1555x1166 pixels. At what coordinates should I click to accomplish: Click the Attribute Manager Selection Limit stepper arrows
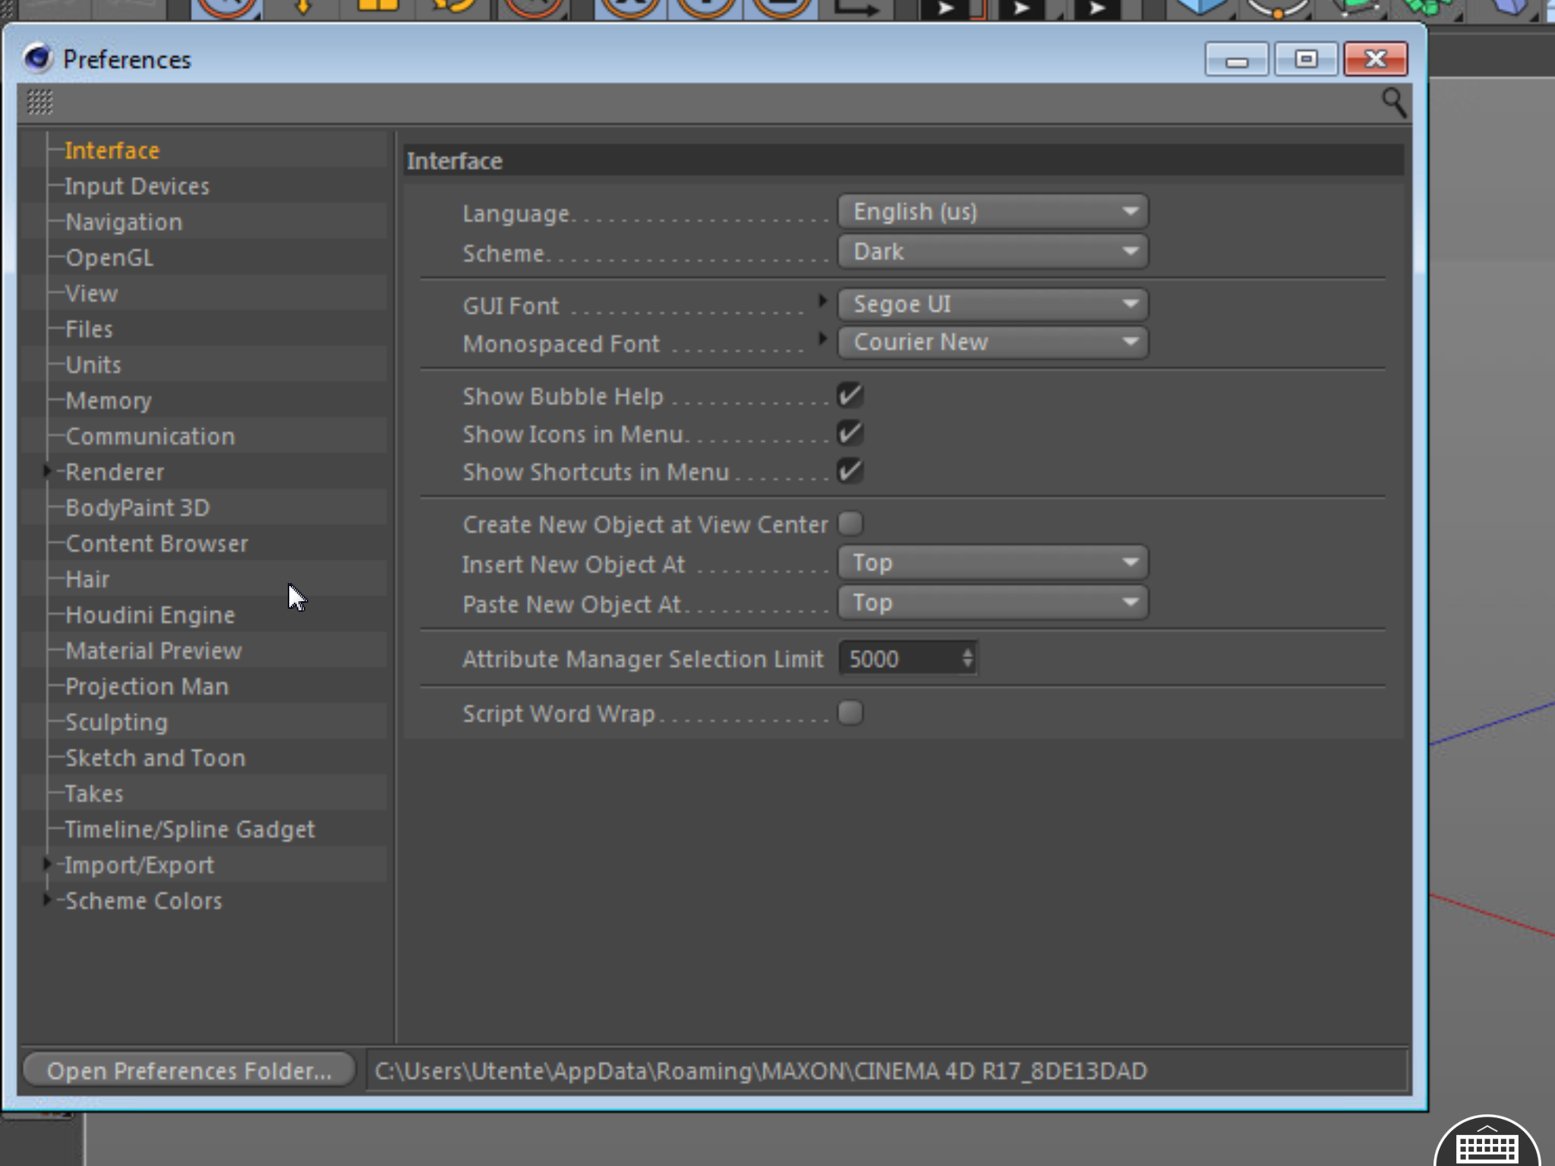click(x=967, y=657)
